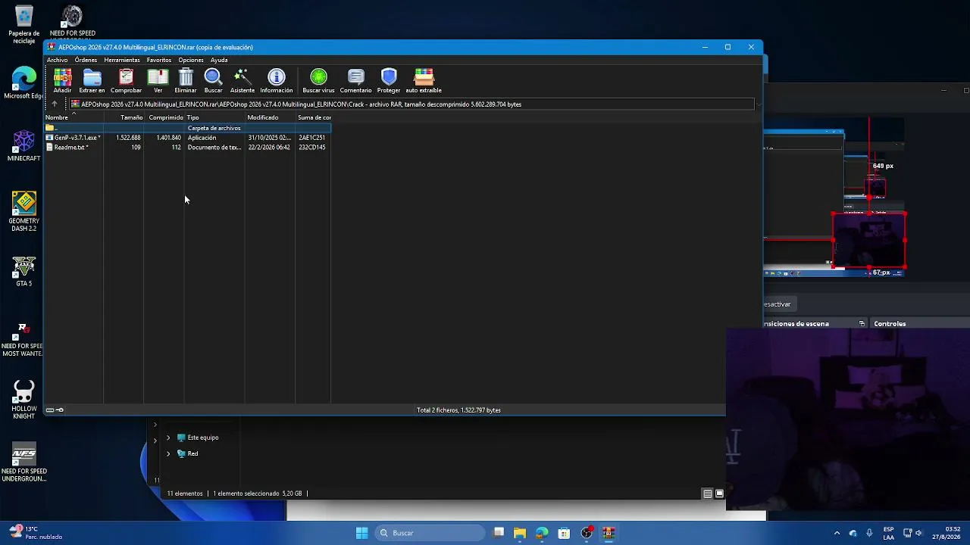Sort files by the Tamaño column
The image size is (970, 545).
(x=124, y=117)
